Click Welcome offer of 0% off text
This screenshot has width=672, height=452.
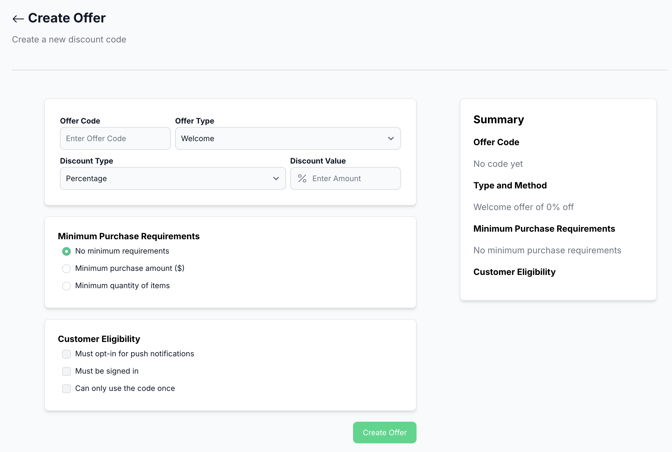click(523, 207)
